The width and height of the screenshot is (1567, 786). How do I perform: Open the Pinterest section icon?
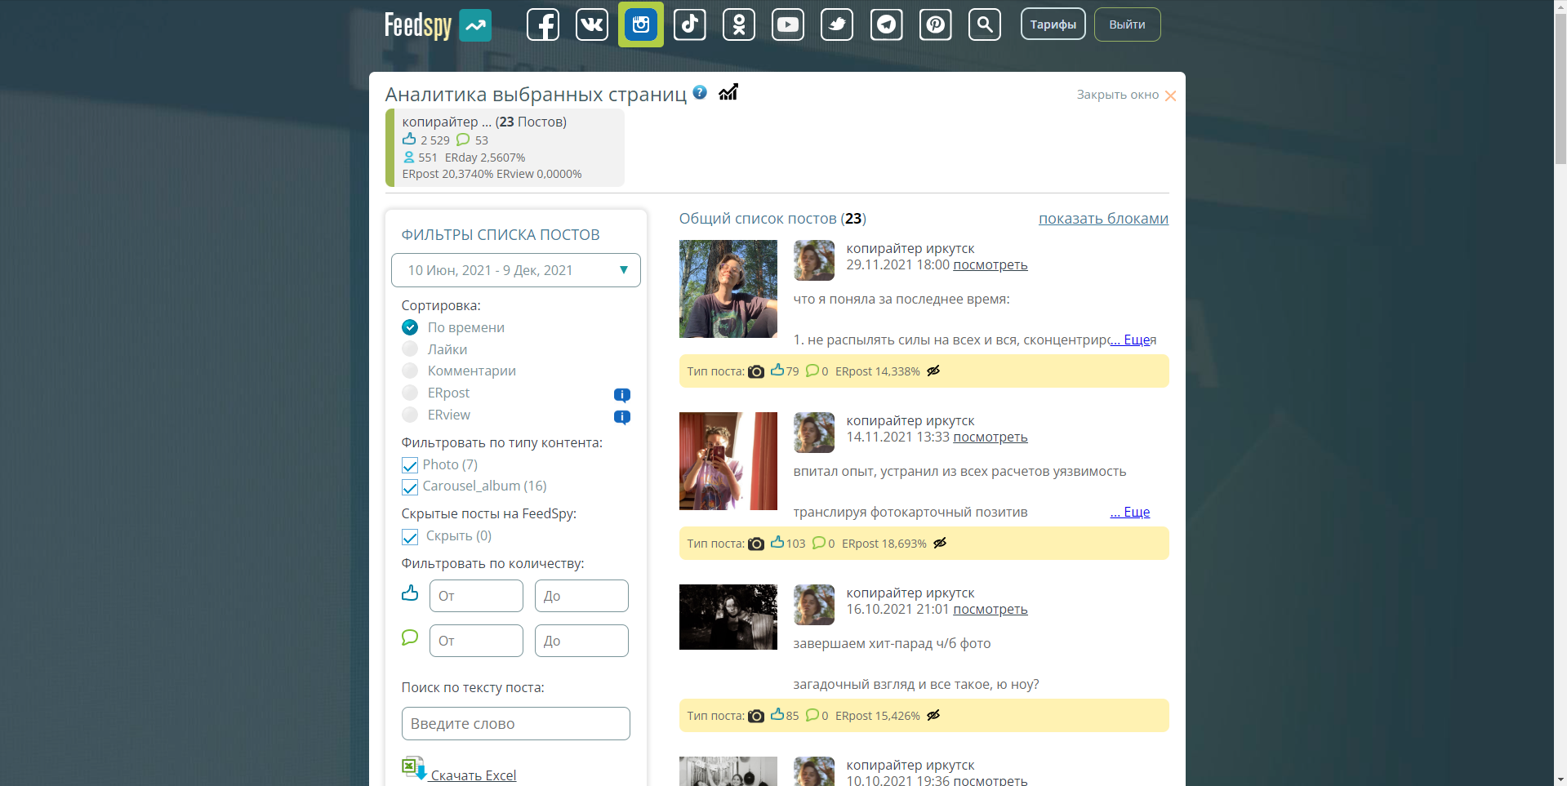[x=936, y=24]
